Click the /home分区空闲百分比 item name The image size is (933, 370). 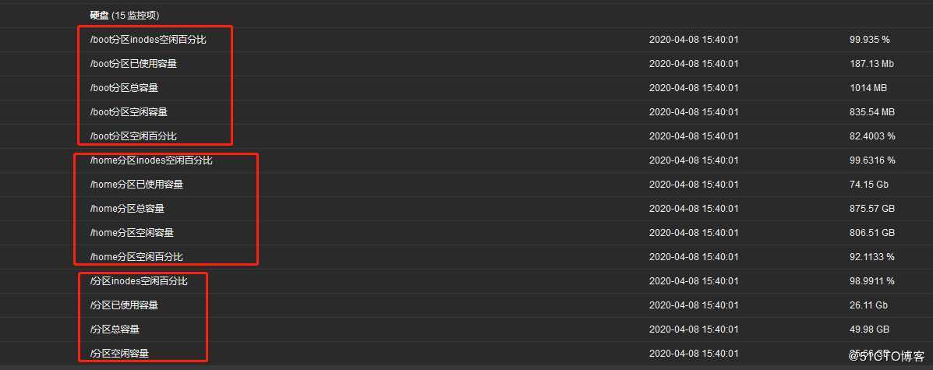coord(136,256)
